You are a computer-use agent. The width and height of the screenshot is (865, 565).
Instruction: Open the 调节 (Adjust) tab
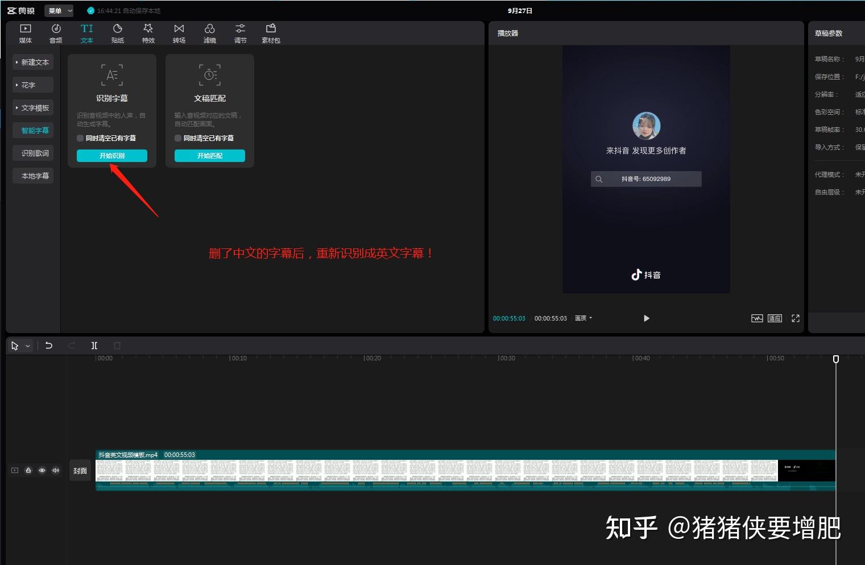tap(241, 34)
